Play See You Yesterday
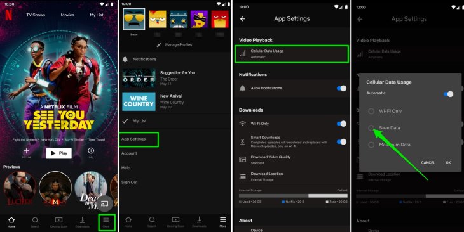The height and width of the screenshot is (232, 464). point(59,153)
